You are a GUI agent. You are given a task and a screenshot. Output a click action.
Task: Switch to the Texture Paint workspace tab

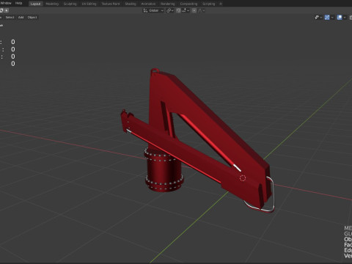(x=111, y=4)
